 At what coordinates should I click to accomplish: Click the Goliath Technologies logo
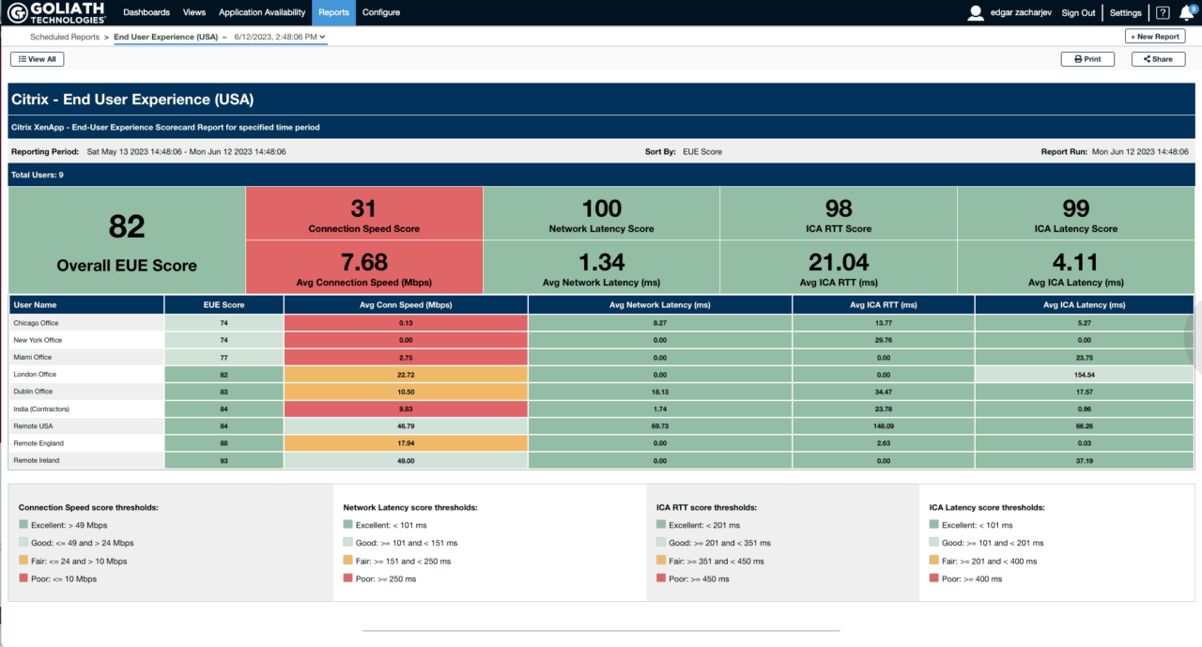[x=56, y=12]
